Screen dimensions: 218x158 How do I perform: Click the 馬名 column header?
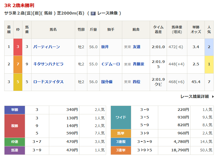click(x=53, y=30)
